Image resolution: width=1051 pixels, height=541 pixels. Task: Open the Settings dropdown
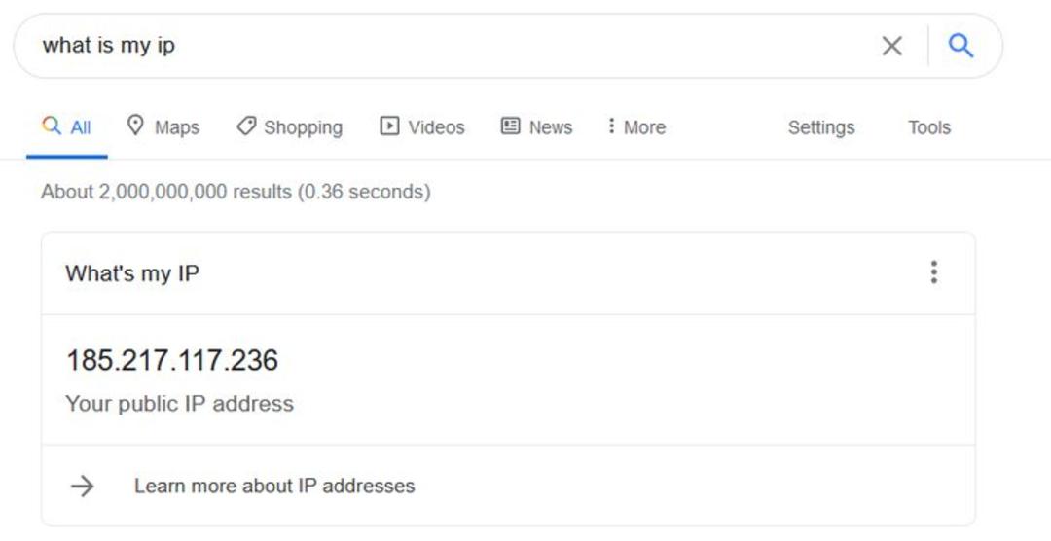[821, 127]
